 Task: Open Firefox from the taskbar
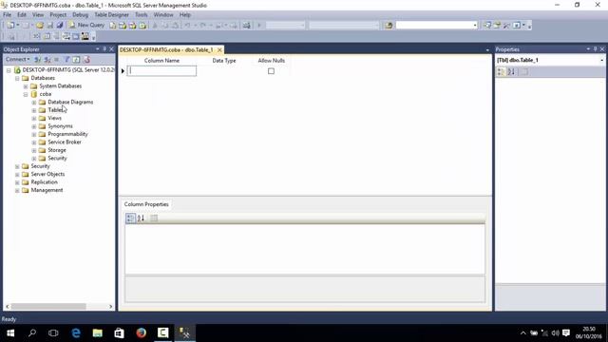[142, 332]
